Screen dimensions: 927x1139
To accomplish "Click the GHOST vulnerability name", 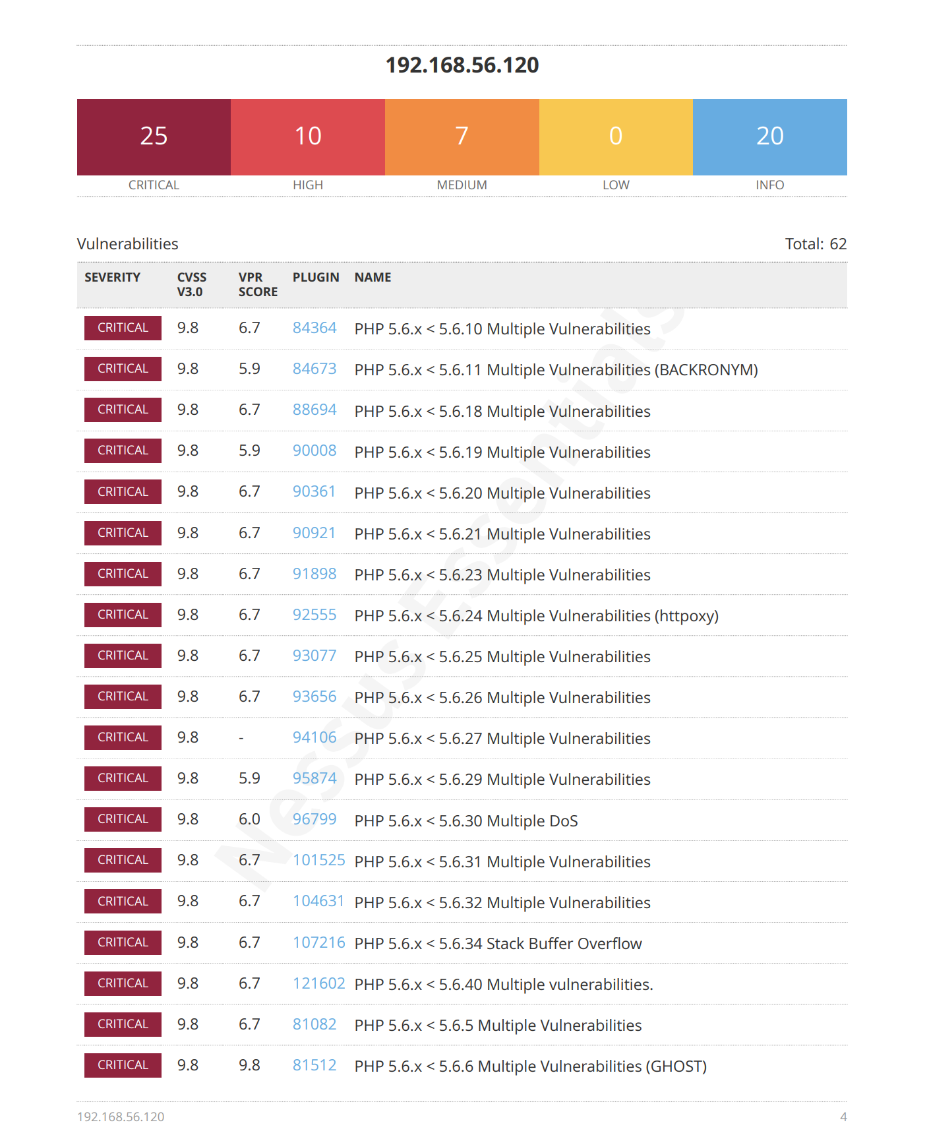I will 531,1066.
